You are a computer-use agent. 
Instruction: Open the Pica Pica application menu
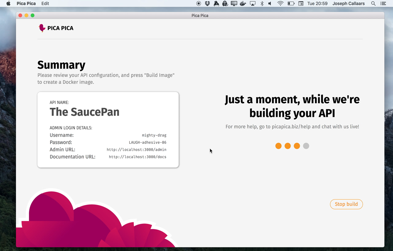click(x=26, y=4)
